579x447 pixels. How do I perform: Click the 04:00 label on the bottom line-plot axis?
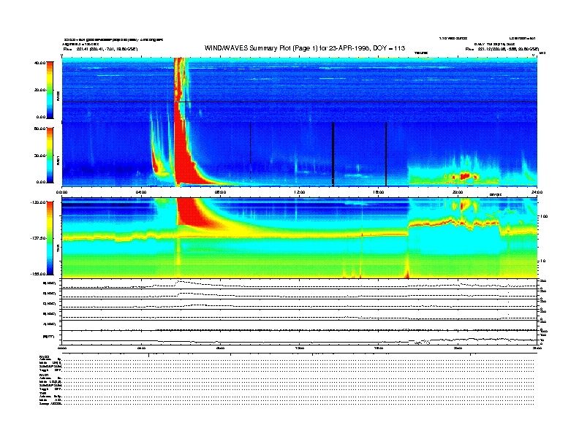141,348
